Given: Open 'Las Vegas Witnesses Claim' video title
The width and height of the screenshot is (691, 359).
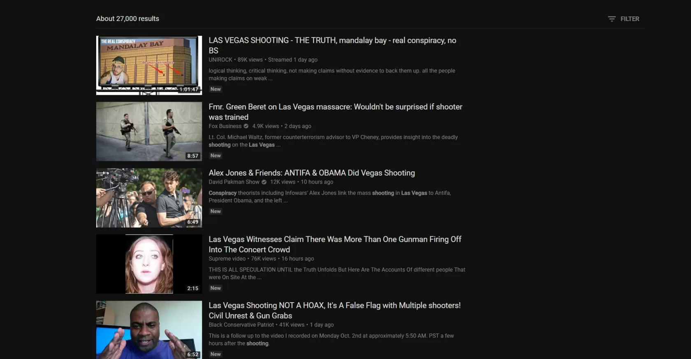Looking at the screenshot, I should point(335,244).
